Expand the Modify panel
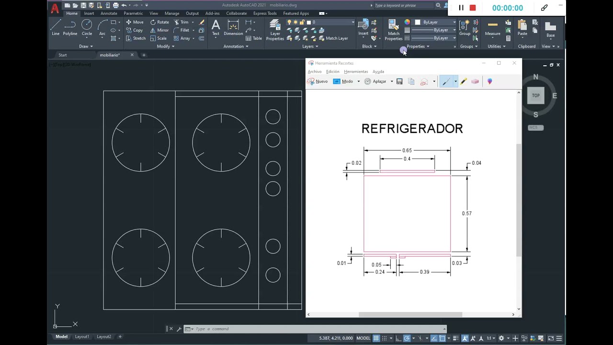 (x=166, y=46)
